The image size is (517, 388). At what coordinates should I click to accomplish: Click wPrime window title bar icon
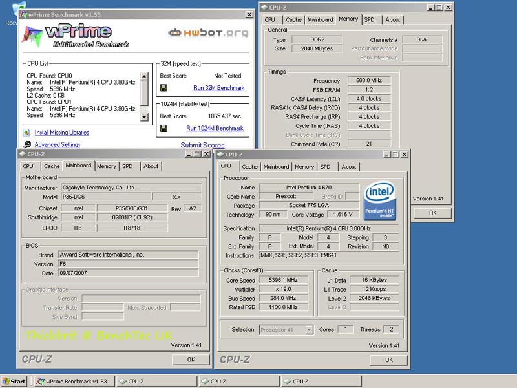coord(23,14)
